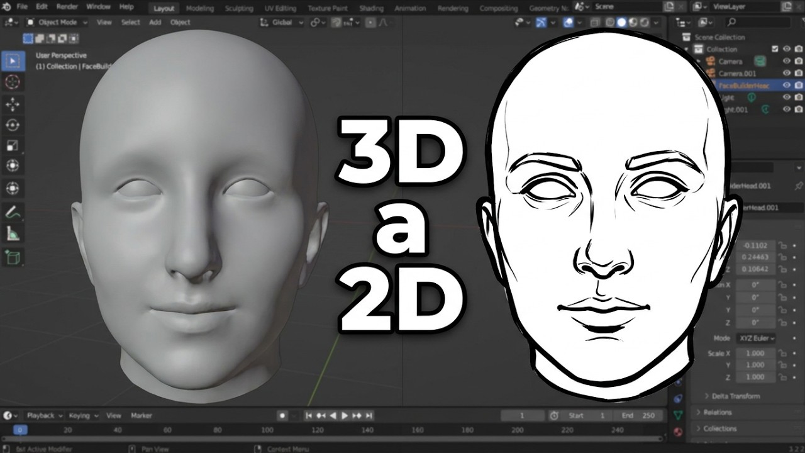Select the Move tool
Screen dimensions: 805x453
coord(13,104)
